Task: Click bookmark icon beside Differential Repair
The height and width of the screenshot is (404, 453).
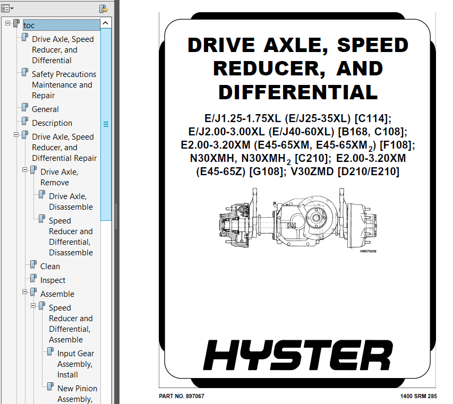Action: click(x=25, y=135)
